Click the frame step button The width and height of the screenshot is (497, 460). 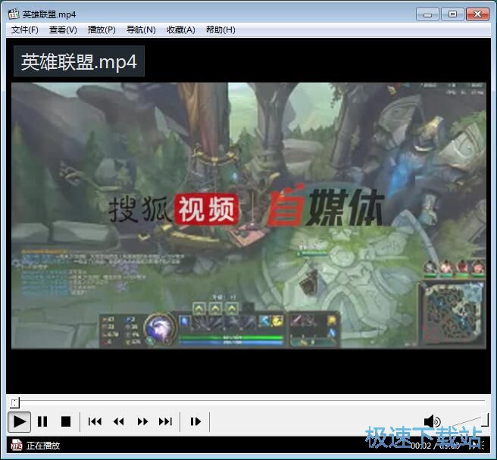tap(195, 421)
